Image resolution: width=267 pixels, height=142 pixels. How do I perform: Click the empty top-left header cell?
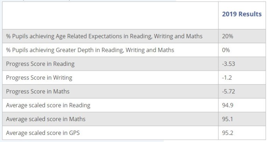tap(110, 15)
